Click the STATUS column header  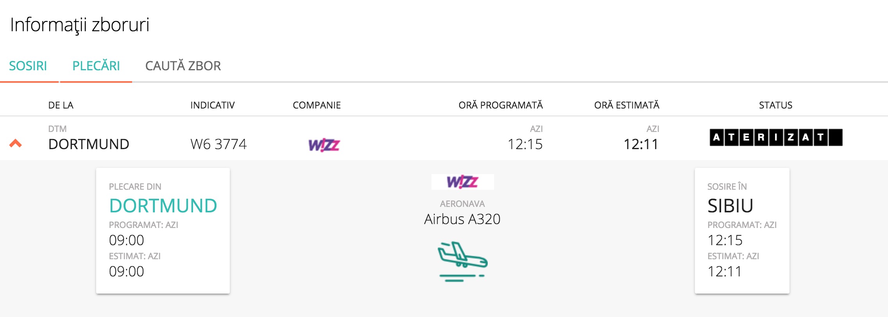(x=775, y=105)
